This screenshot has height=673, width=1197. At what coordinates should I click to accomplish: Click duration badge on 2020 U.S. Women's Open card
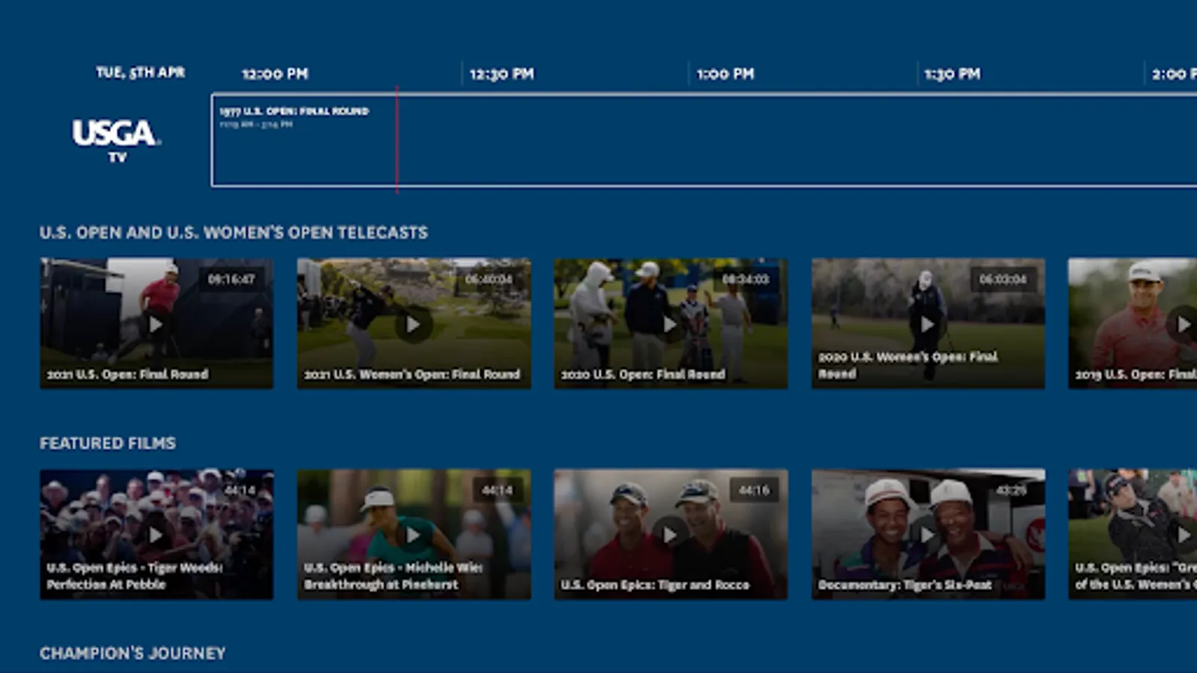click(1003, 280)
